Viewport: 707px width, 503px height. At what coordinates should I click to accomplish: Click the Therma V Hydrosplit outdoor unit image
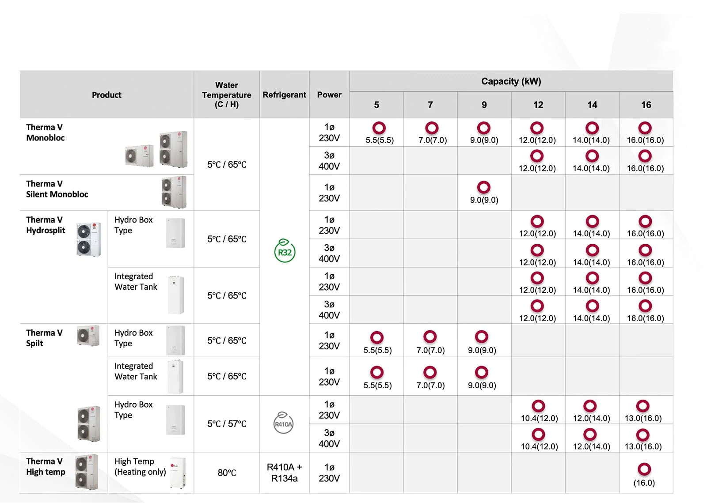coord(88,239)
